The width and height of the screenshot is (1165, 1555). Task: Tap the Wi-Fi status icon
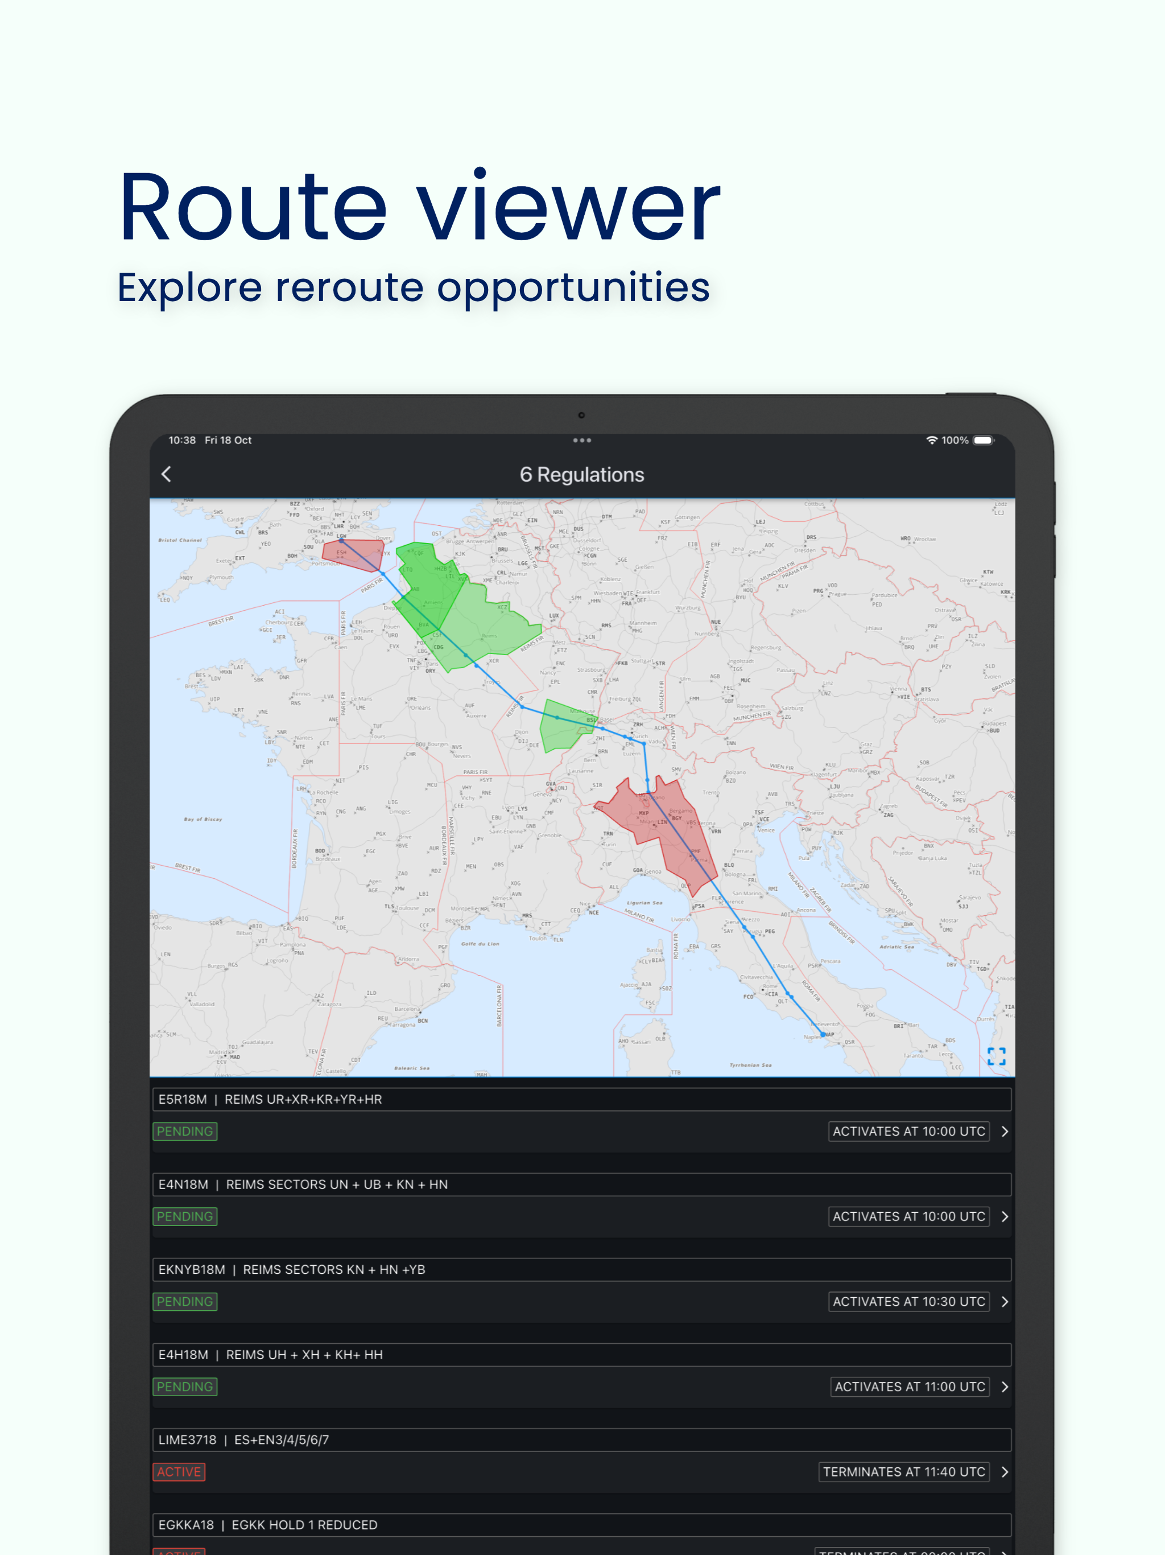tap(932, 440)
